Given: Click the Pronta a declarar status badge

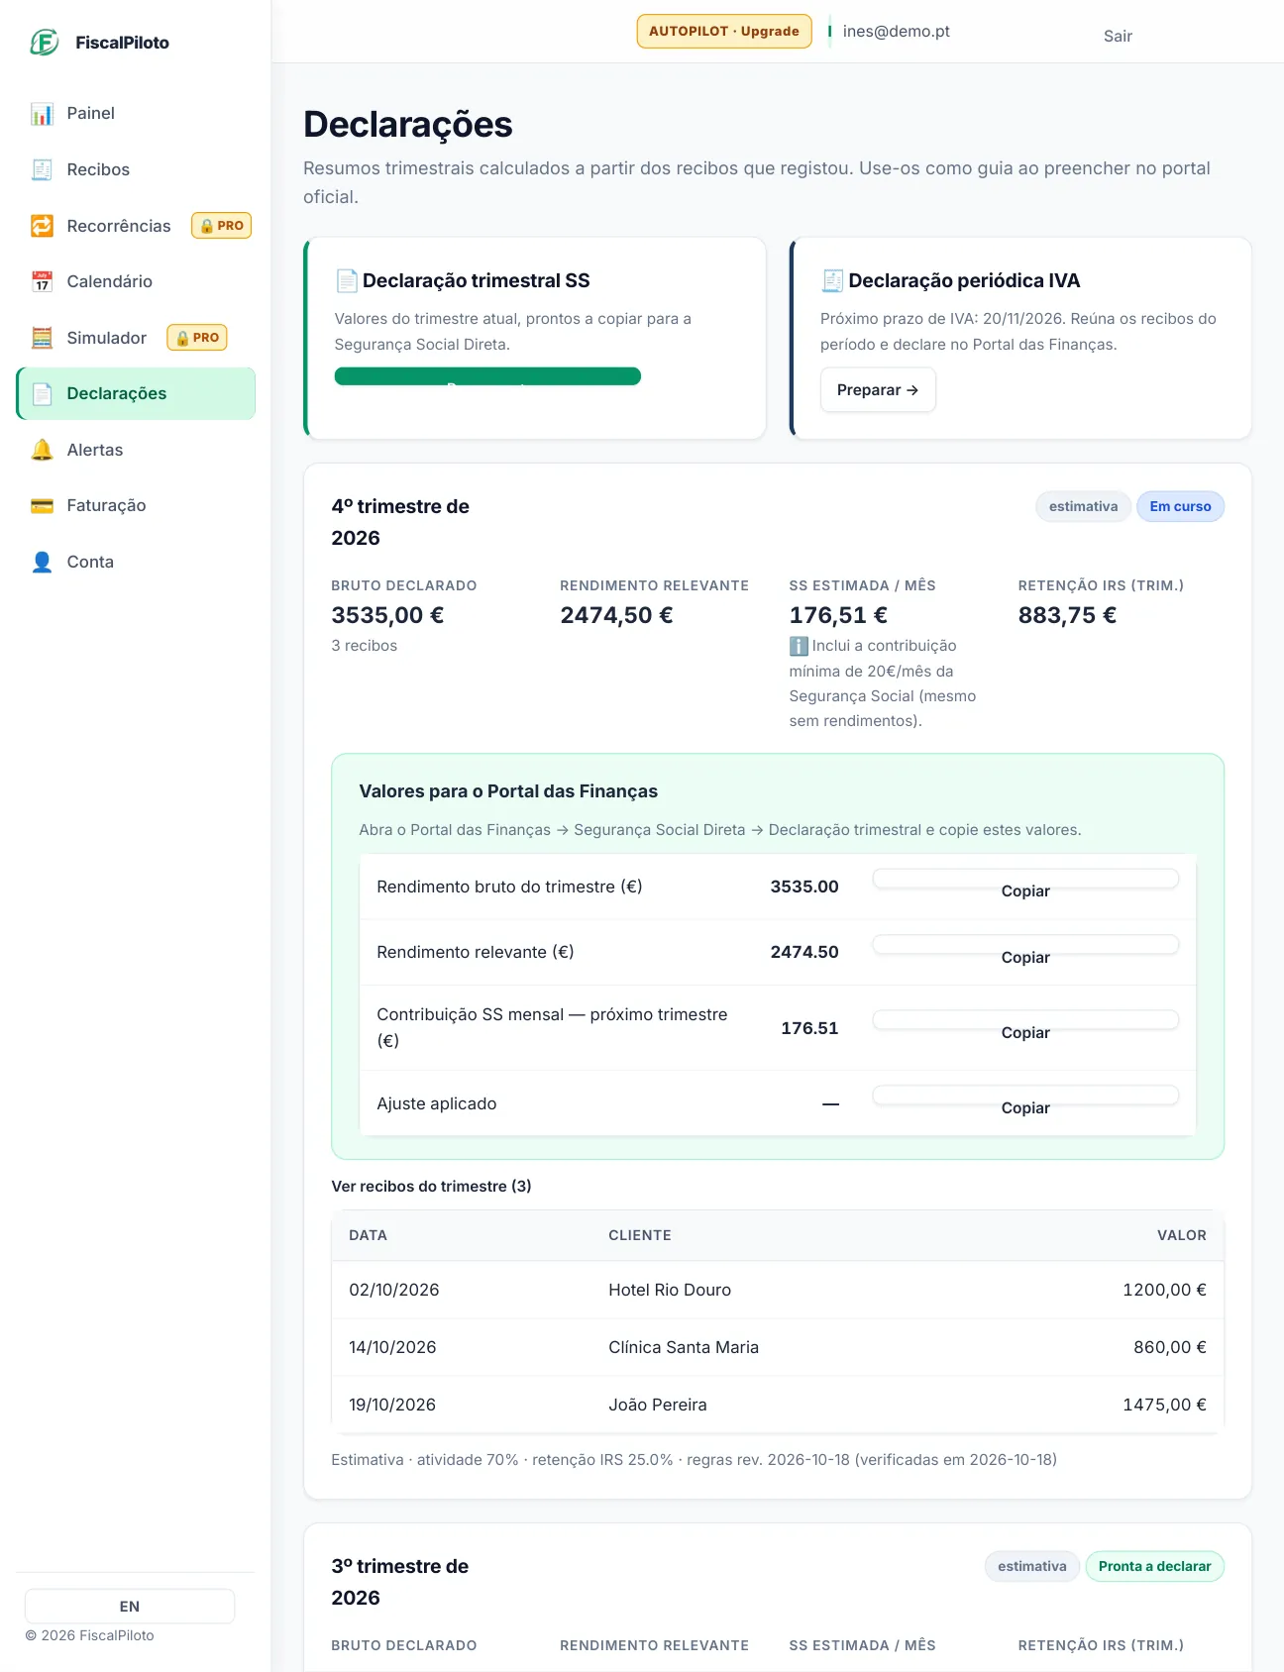Looking at the screenshot, I should pyautogui.click(x=1155, y=1566).
